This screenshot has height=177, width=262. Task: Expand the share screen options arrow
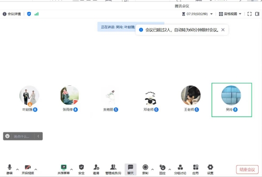72,169
